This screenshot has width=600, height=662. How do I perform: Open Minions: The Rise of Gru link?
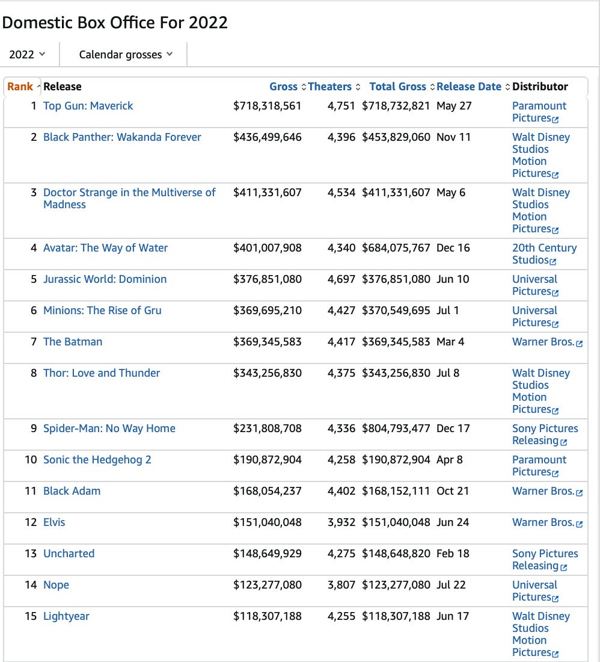[102, 311]
